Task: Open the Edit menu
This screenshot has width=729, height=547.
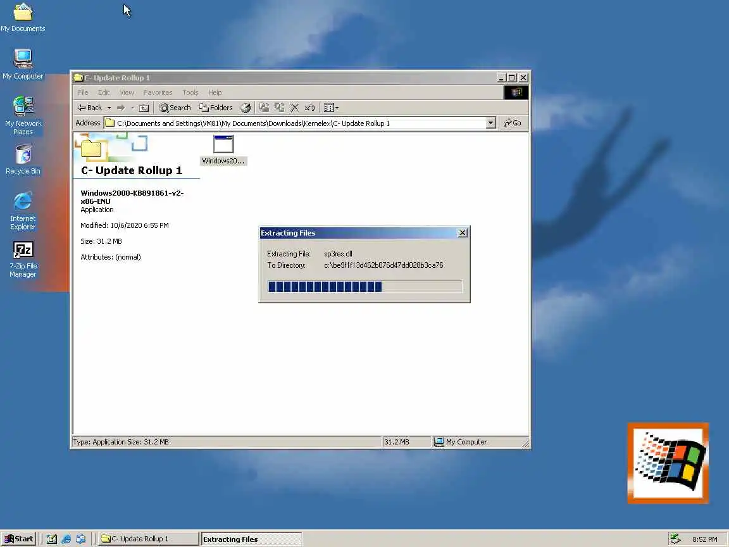Action: tap(104, 92)
